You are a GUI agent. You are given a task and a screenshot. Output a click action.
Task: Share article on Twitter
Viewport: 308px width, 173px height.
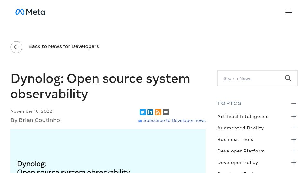pyautogui.click(x=142, y=112)
